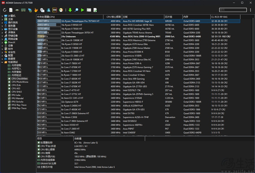This screenshot has width=255, height=173.
Task: Click the search field at top right
Action: [x=233, y=10]
